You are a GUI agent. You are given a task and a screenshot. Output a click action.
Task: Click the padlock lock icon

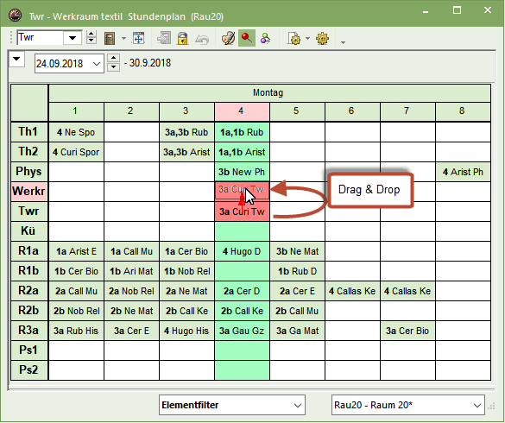click(x=182, y=38)
